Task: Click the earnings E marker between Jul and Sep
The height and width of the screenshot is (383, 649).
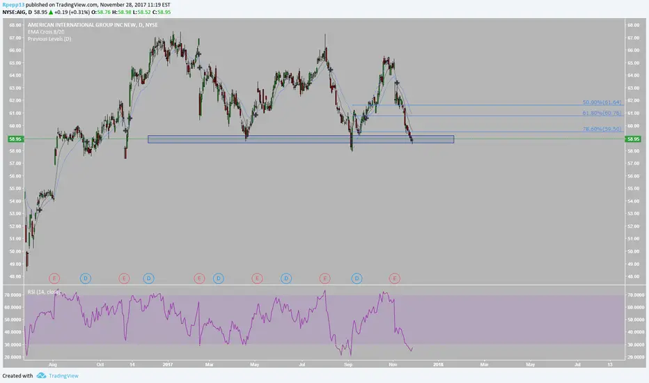Action: (324, 279)
